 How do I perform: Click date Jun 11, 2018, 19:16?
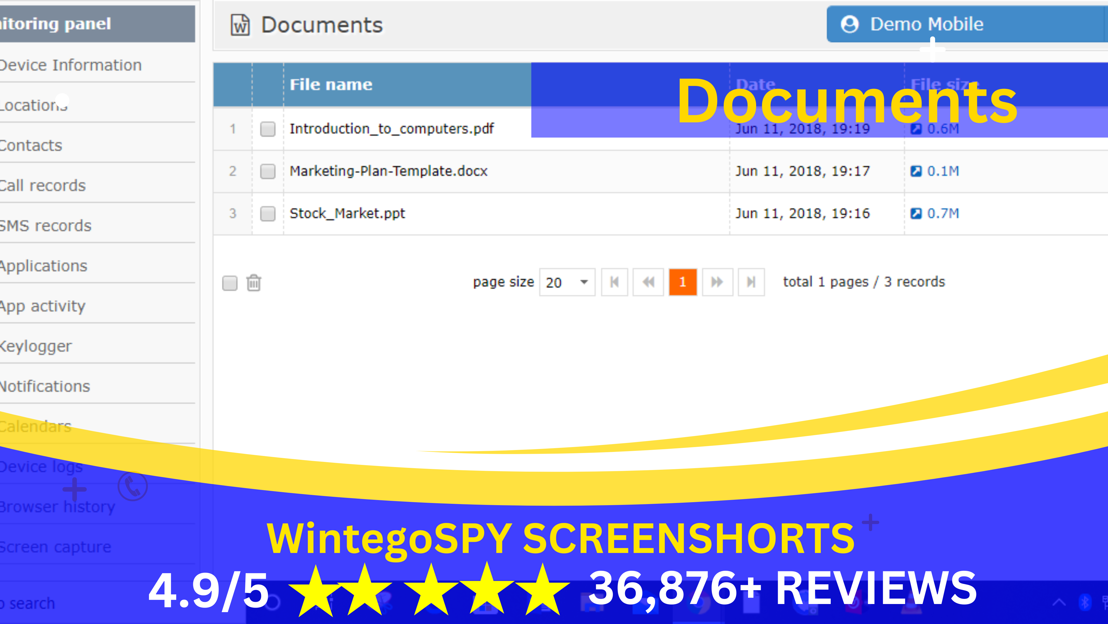[803, 213]
